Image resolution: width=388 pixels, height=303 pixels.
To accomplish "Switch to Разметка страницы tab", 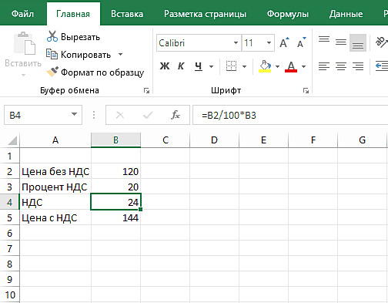I will 205,14.
